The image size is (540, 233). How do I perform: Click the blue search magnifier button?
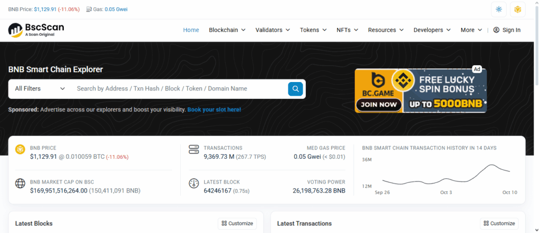coord(295,89)
